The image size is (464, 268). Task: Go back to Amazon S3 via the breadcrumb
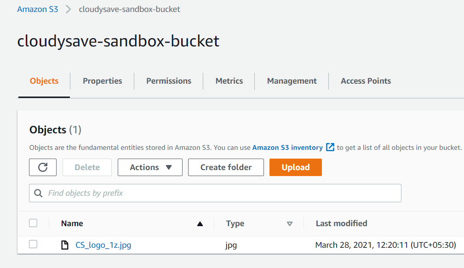click(38, 9)
